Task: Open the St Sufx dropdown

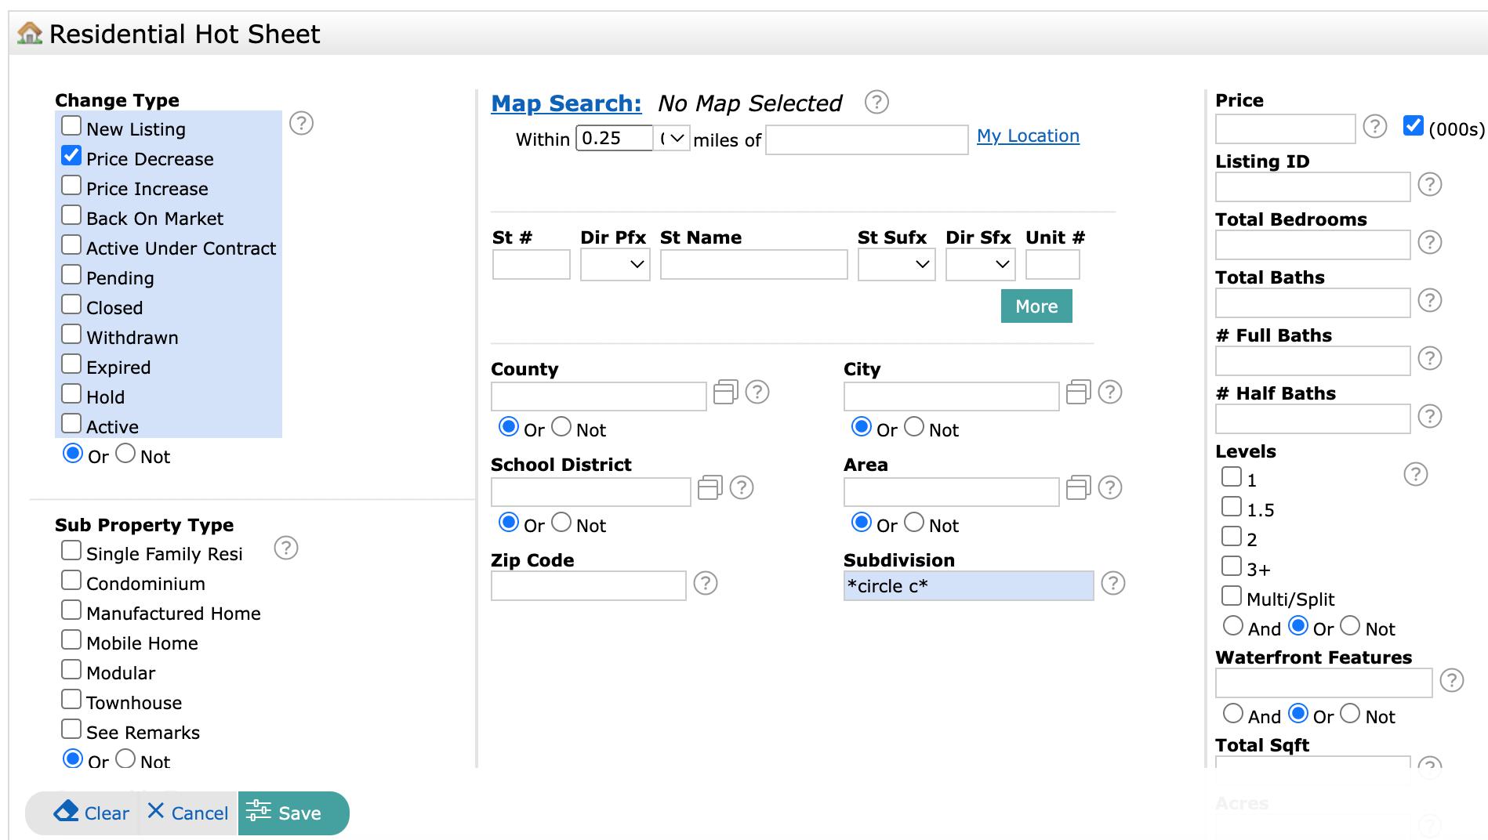Action: click(896, 265)
